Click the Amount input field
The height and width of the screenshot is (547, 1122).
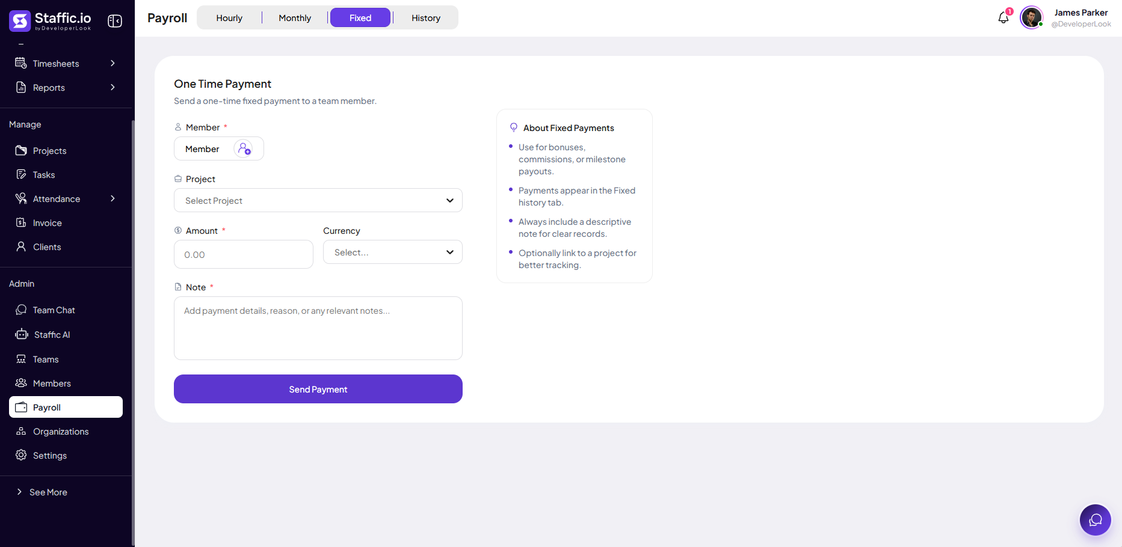[243, 254]
